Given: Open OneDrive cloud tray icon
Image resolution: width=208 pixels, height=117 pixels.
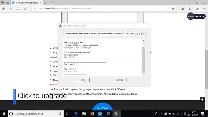Looking at the screenshot, I should (x=170, y=114).
